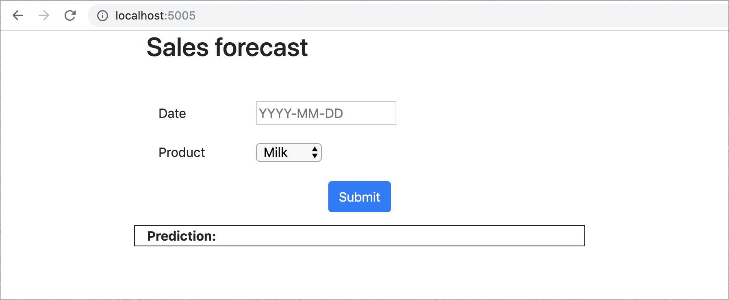The width and height of the screenshot is (729, 300).
Task: Reload the current page
Action: (70, 15)
